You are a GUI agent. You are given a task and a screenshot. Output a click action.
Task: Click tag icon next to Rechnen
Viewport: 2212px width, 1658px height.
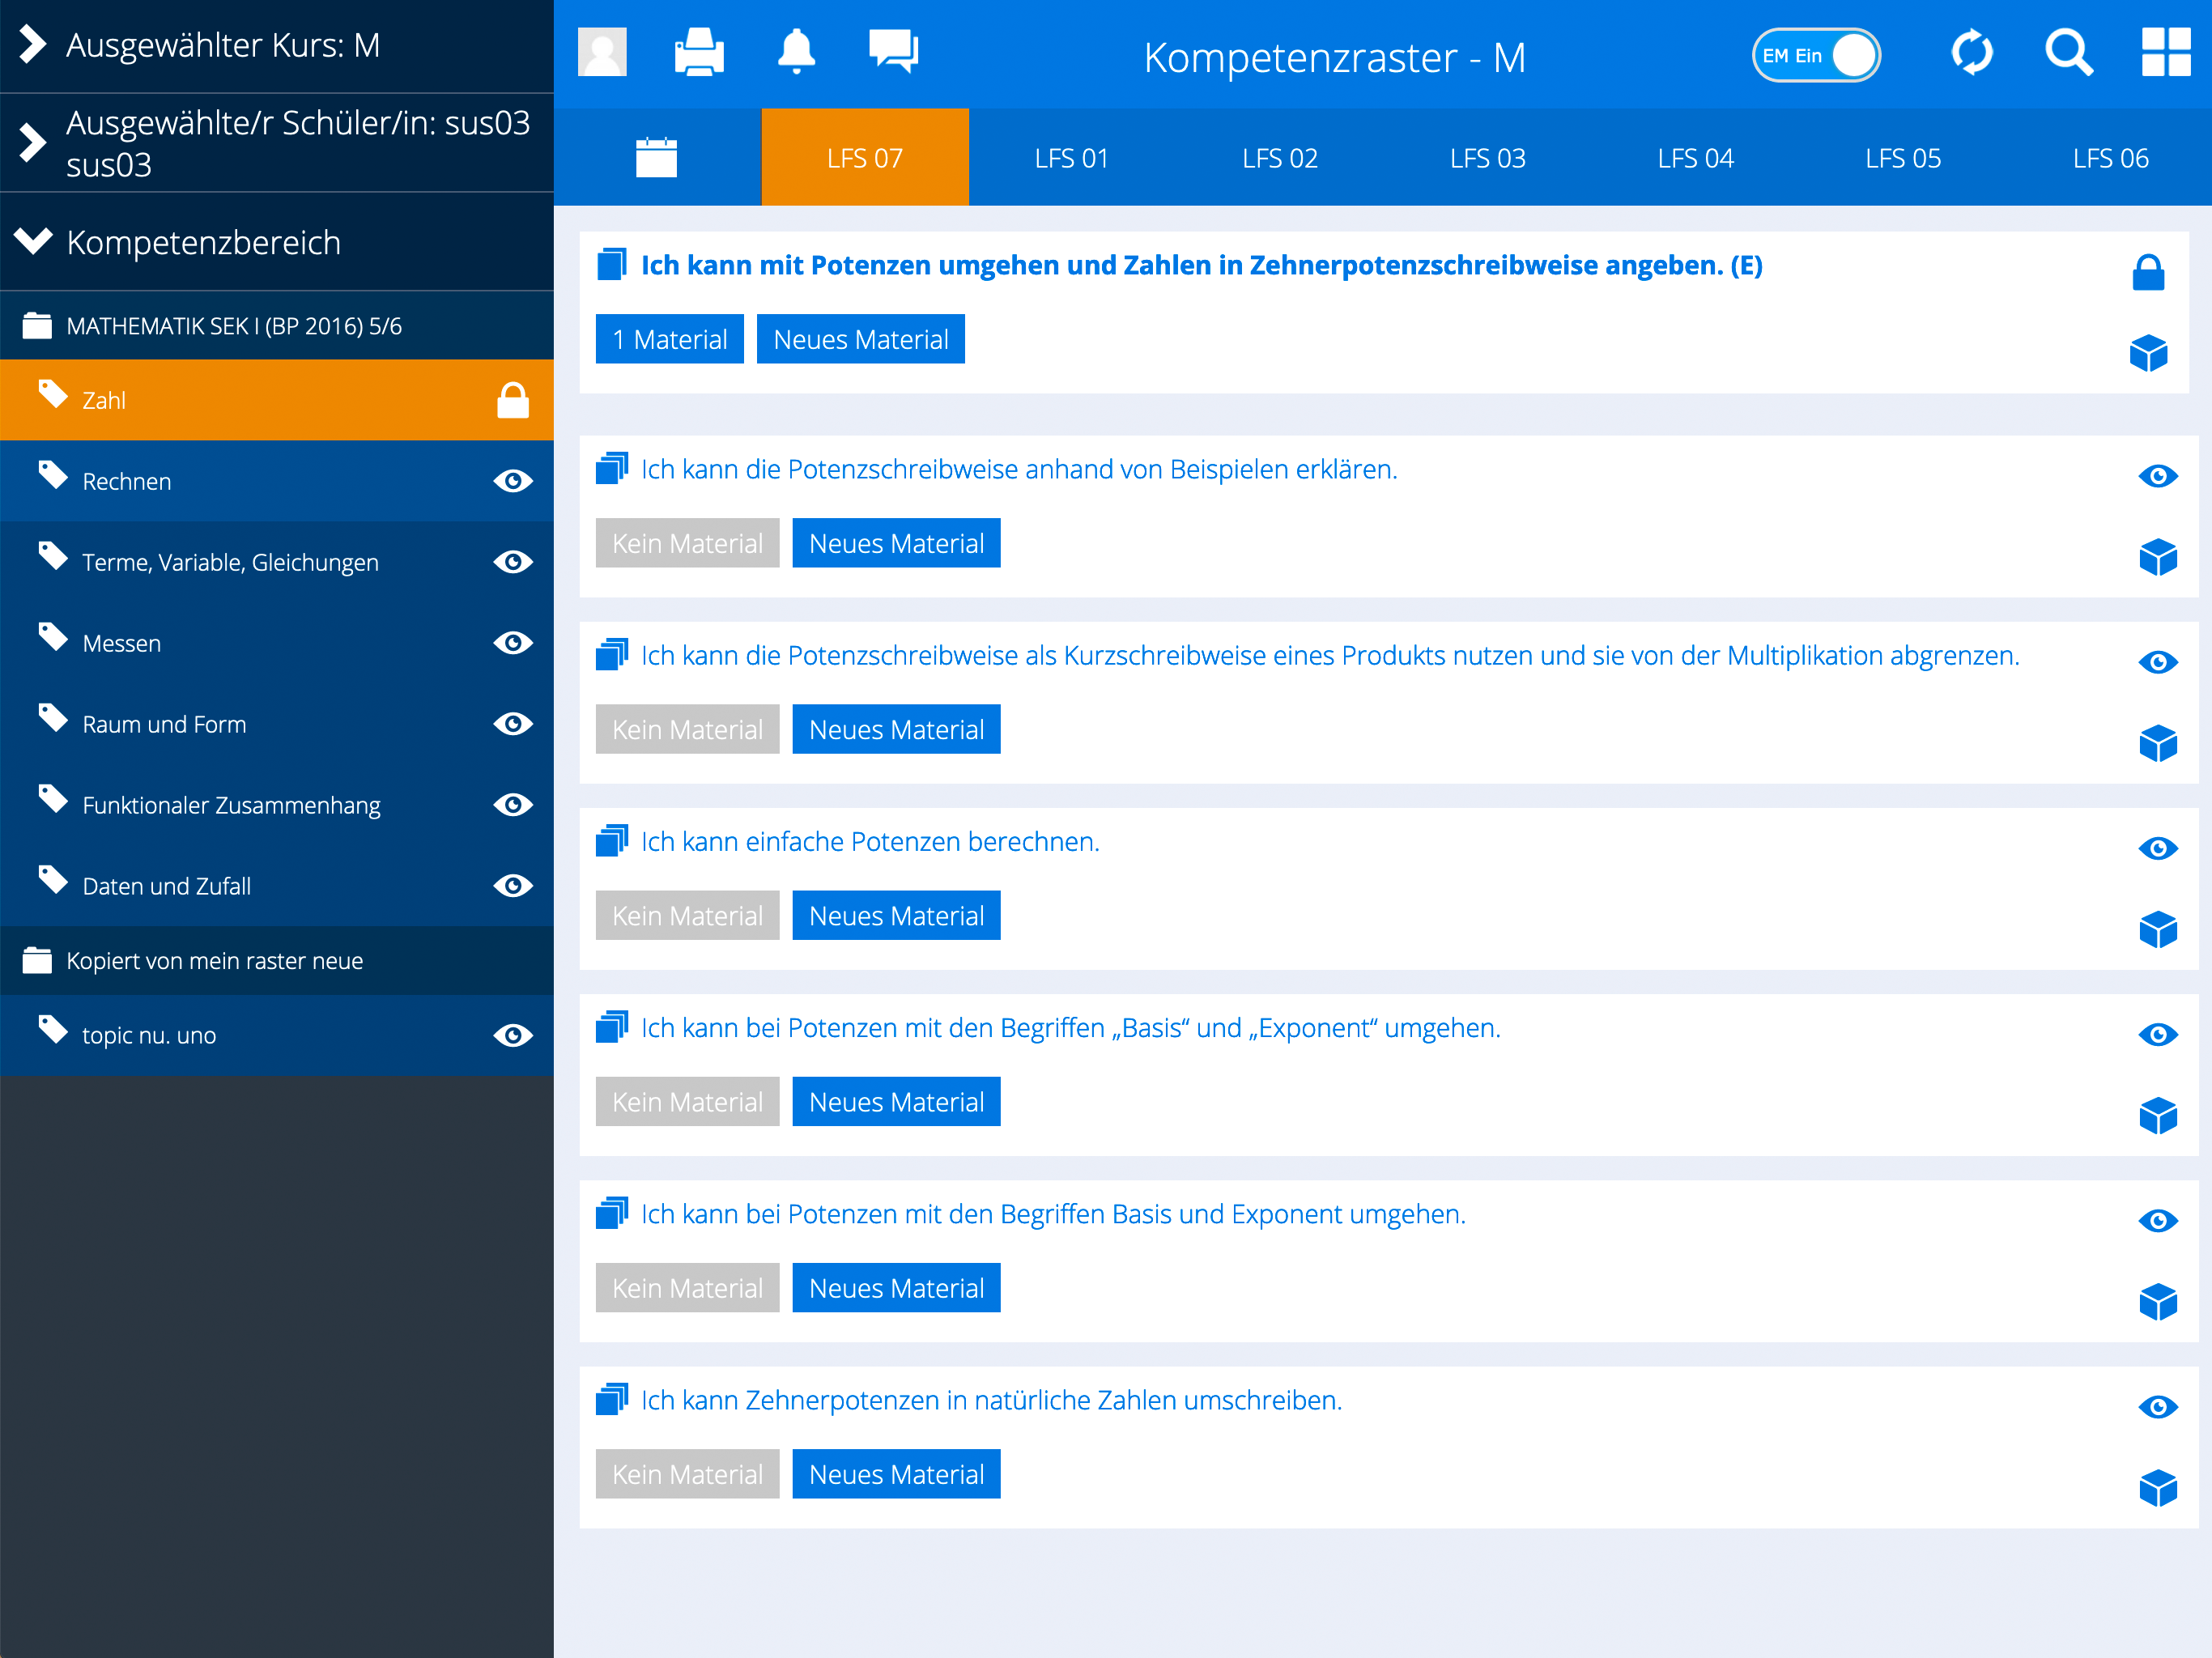point(53,475)
